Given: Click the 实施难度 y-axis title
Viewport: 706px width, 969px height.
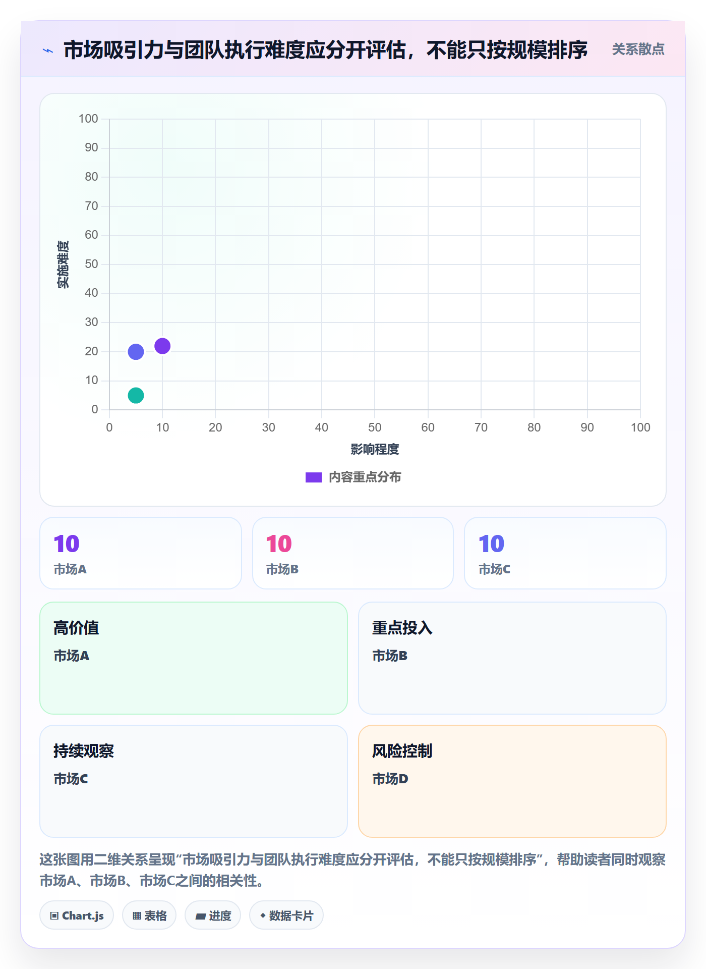Looking at the screenshot, I should (63, 264).
